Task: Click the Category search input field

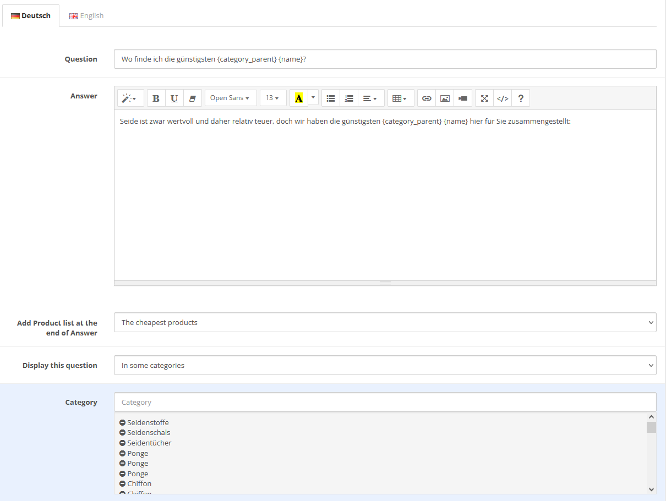Action: [x=385, y=402]
